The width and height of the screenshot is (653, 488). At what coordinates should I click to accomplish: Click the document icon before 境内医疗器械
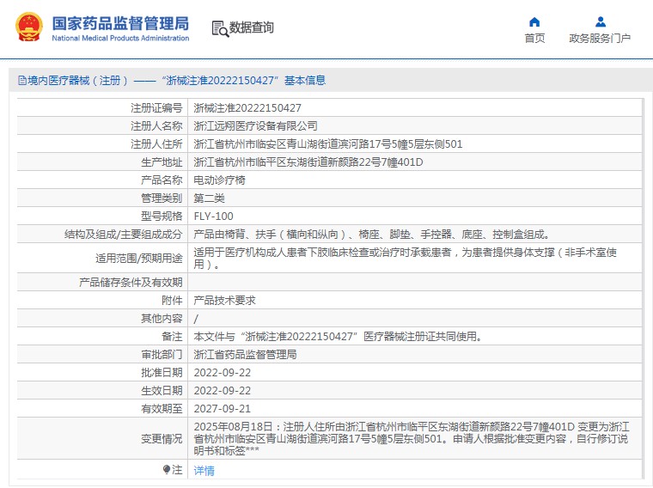coord(22,81)
